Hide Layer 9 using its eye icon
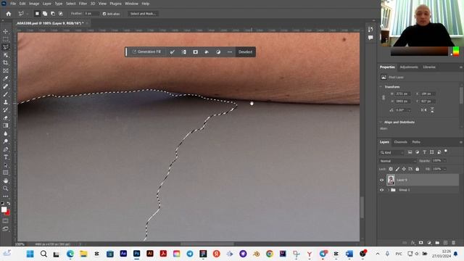The height and width of the screenshot is (261, 464). tap(381, 180)
